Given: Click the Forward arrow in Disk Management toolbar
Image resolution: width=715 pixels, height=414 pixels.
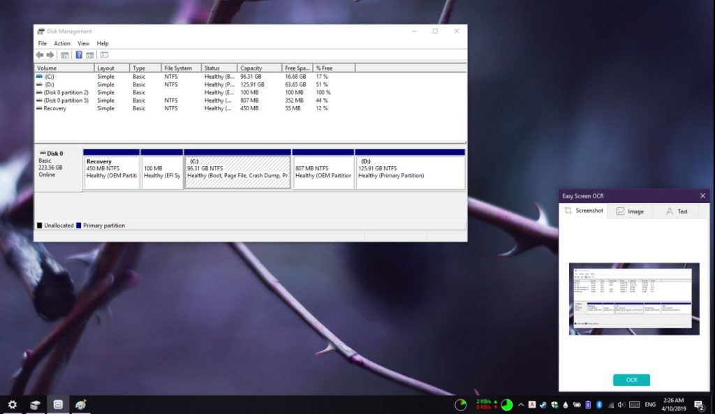Looking at the screenshot, I should (50, 54).
